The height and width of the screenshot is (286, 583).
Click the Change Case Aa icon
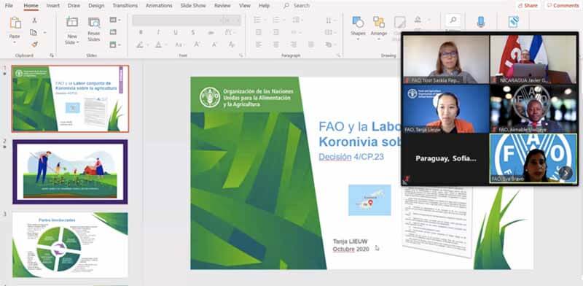pyautogui.click(x=179, y=45)
